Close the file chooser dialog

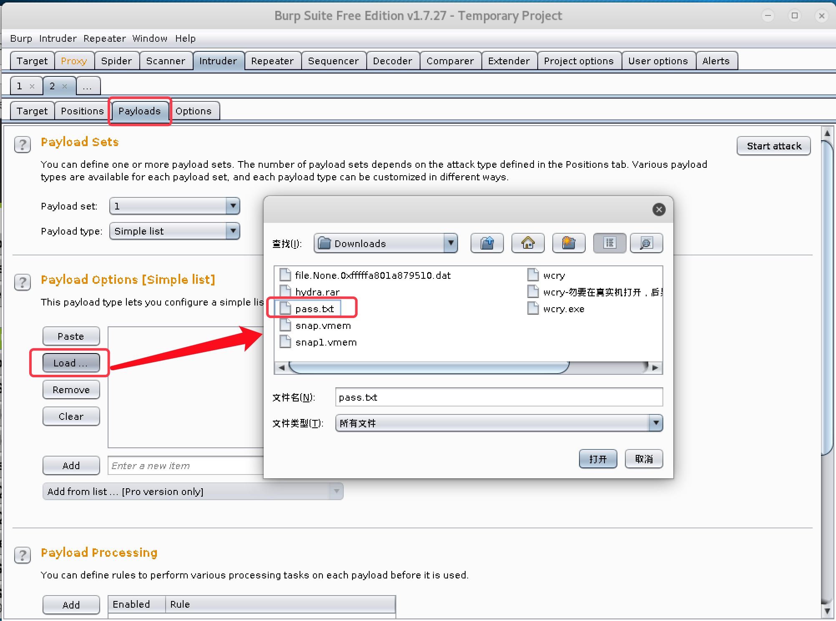(x=659, y=210)
